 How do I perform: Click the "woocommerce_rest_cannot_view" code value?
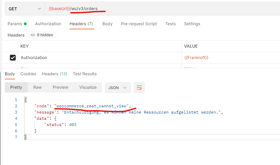click(91, 106)
